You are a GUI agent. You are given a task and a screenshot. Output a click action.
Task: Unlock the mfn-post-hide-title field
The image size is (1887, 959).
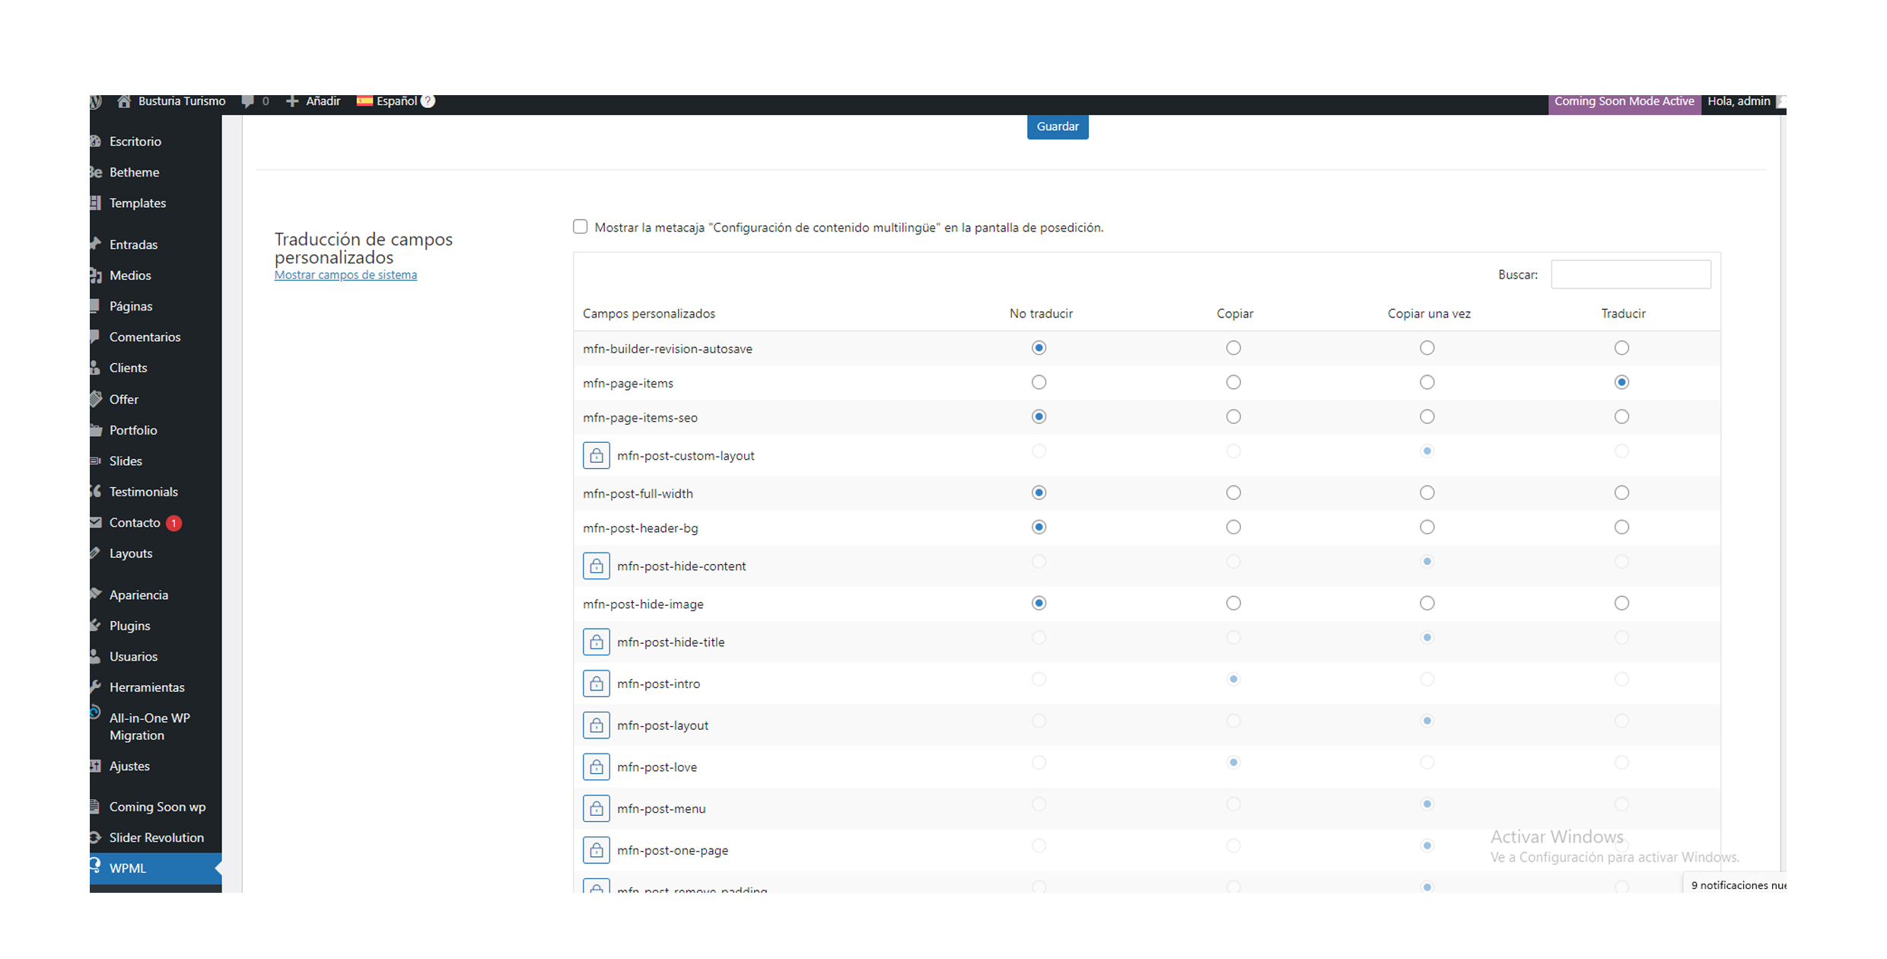point(596,642)
